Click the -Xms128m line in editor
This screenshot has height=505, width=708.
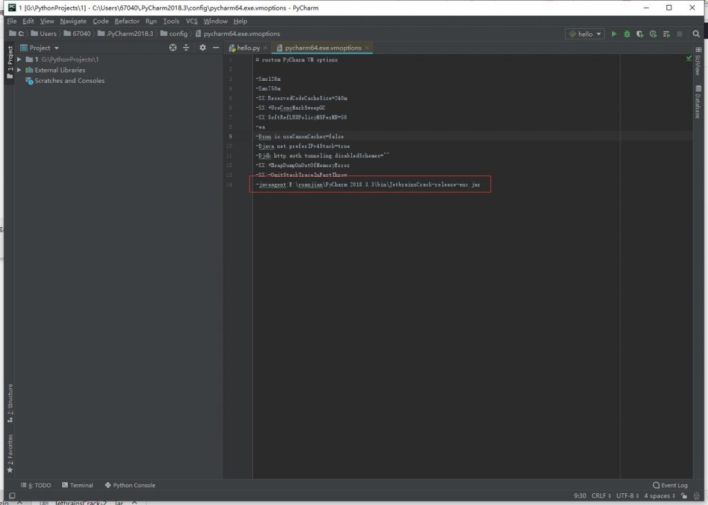pos(268,79)
